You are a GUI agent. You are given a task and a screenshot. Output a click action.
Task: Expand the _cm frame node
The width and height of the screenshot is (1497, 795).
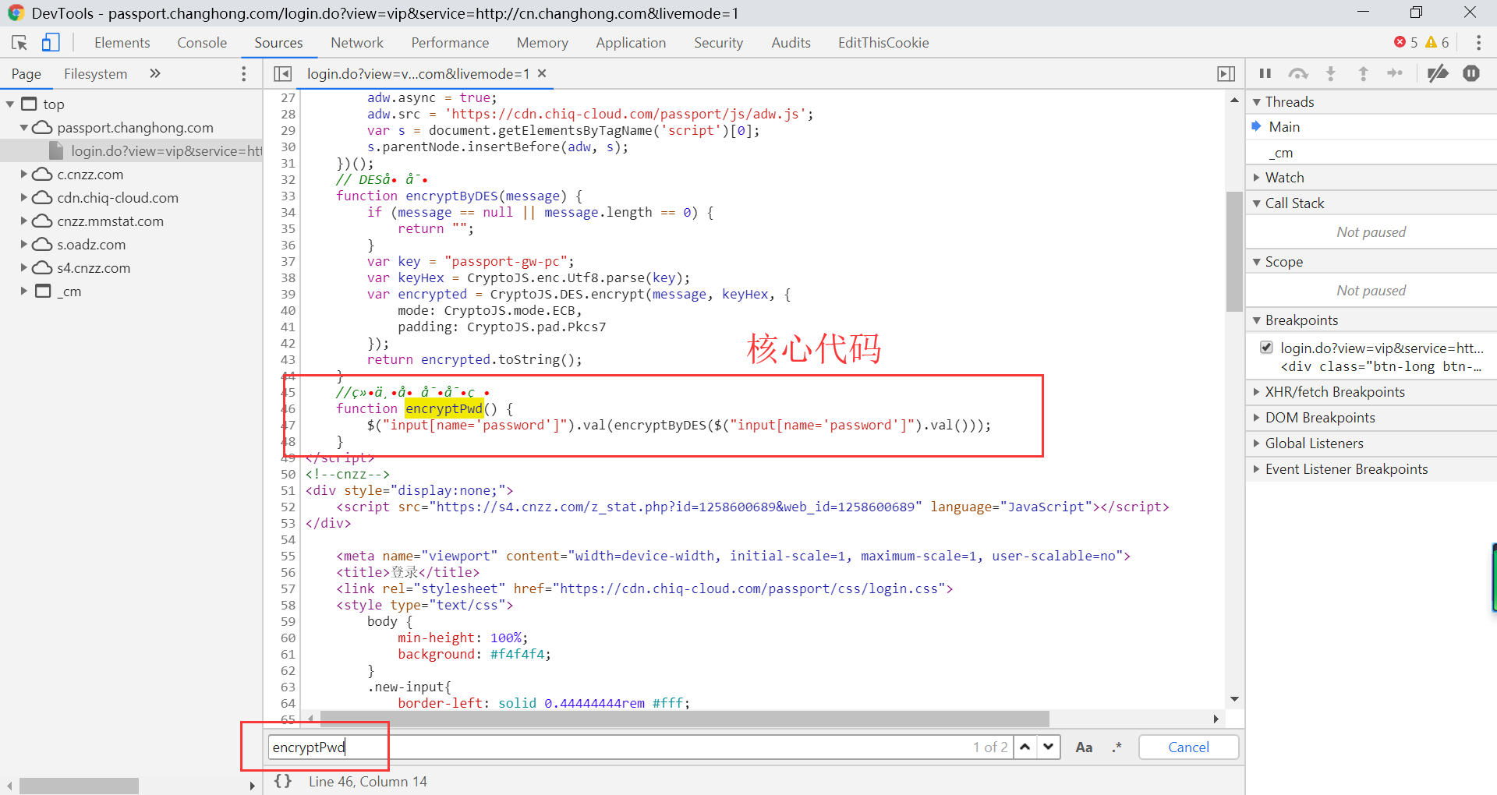pos(24,291)
